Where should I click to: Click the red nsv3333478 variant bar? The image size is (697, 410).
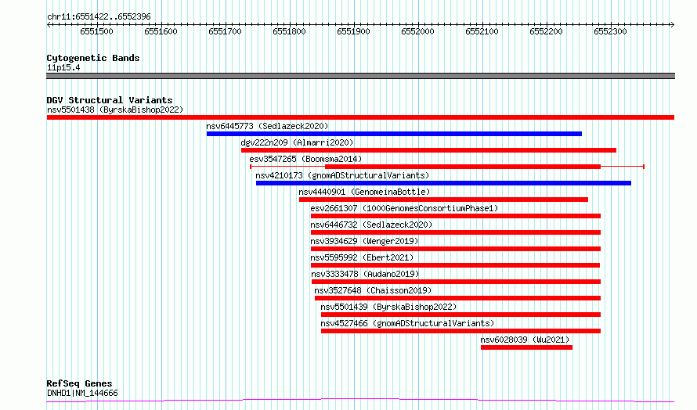[x=456, y=282]
